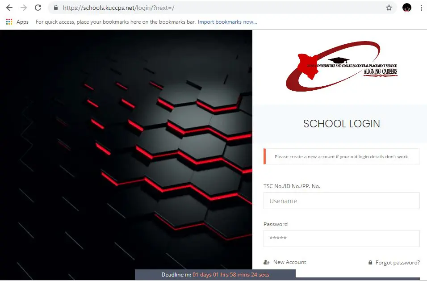Bookmark this page with the star icon
This screenshot has width=427, height=281.
389,8
